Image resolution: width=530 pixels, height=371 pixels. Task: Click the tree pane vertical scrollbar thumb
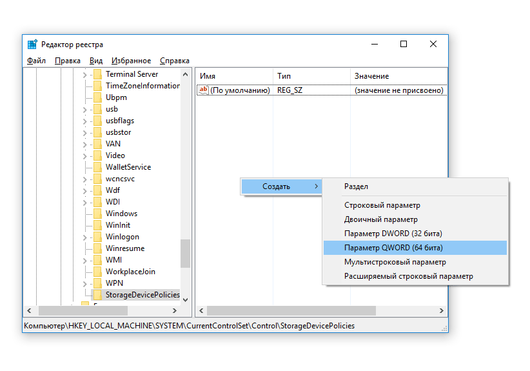(185, 253)
